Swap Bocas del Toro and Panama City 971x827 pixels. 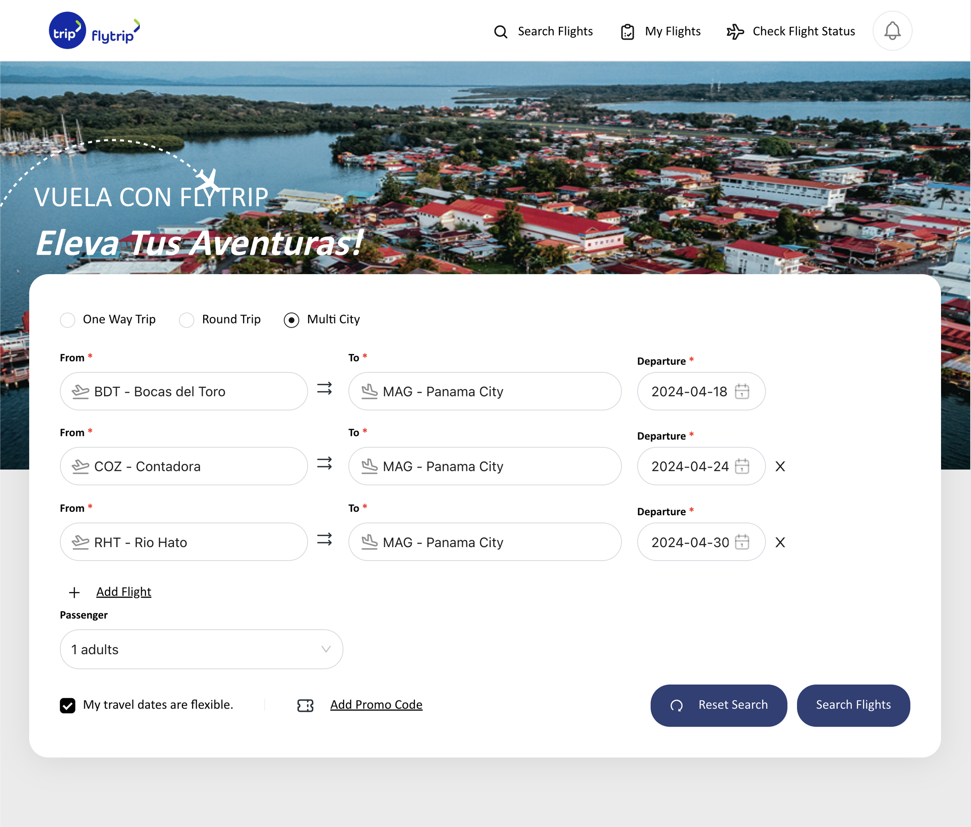(x=324, y=388)
